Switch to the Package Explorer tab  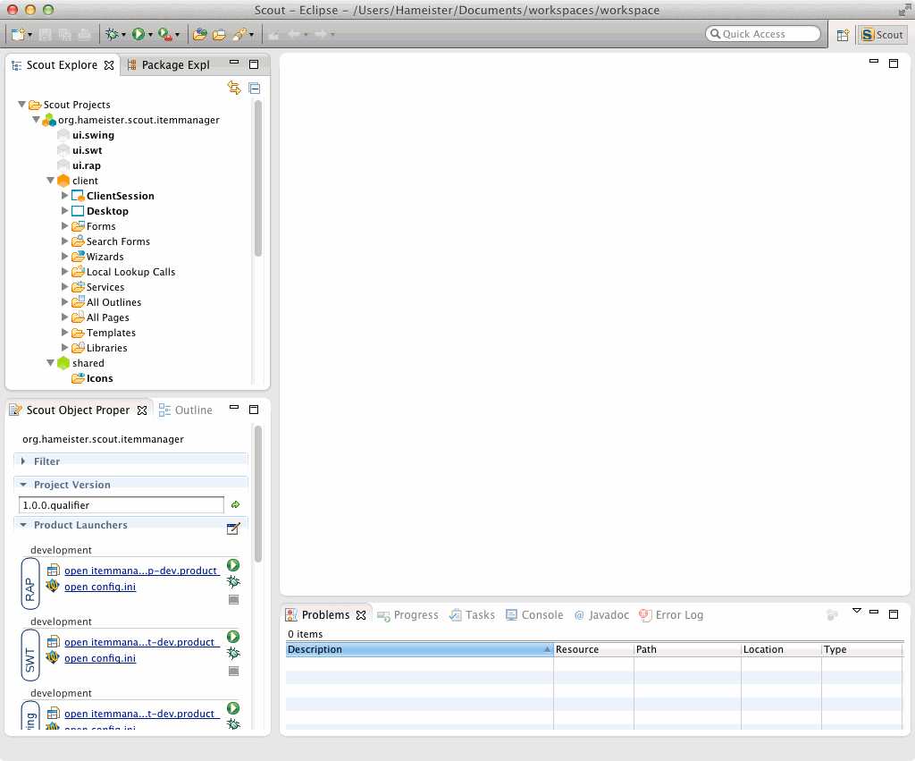[x=168, y=64]
